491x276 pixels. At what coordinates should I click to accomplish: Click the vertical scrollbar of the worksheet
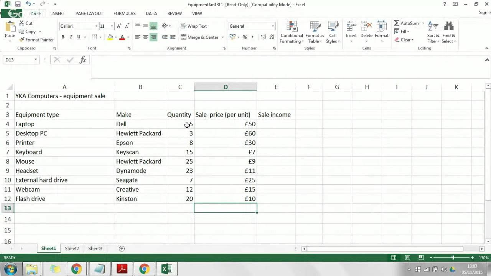[x=488, y=145]
